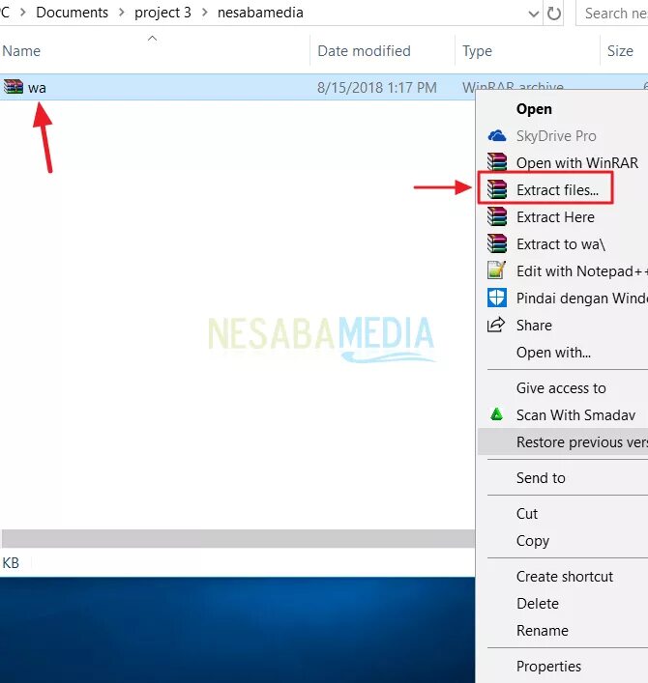Click the WinRAR archive icon of wa
The image size is (648, 683).
[14, 87]
